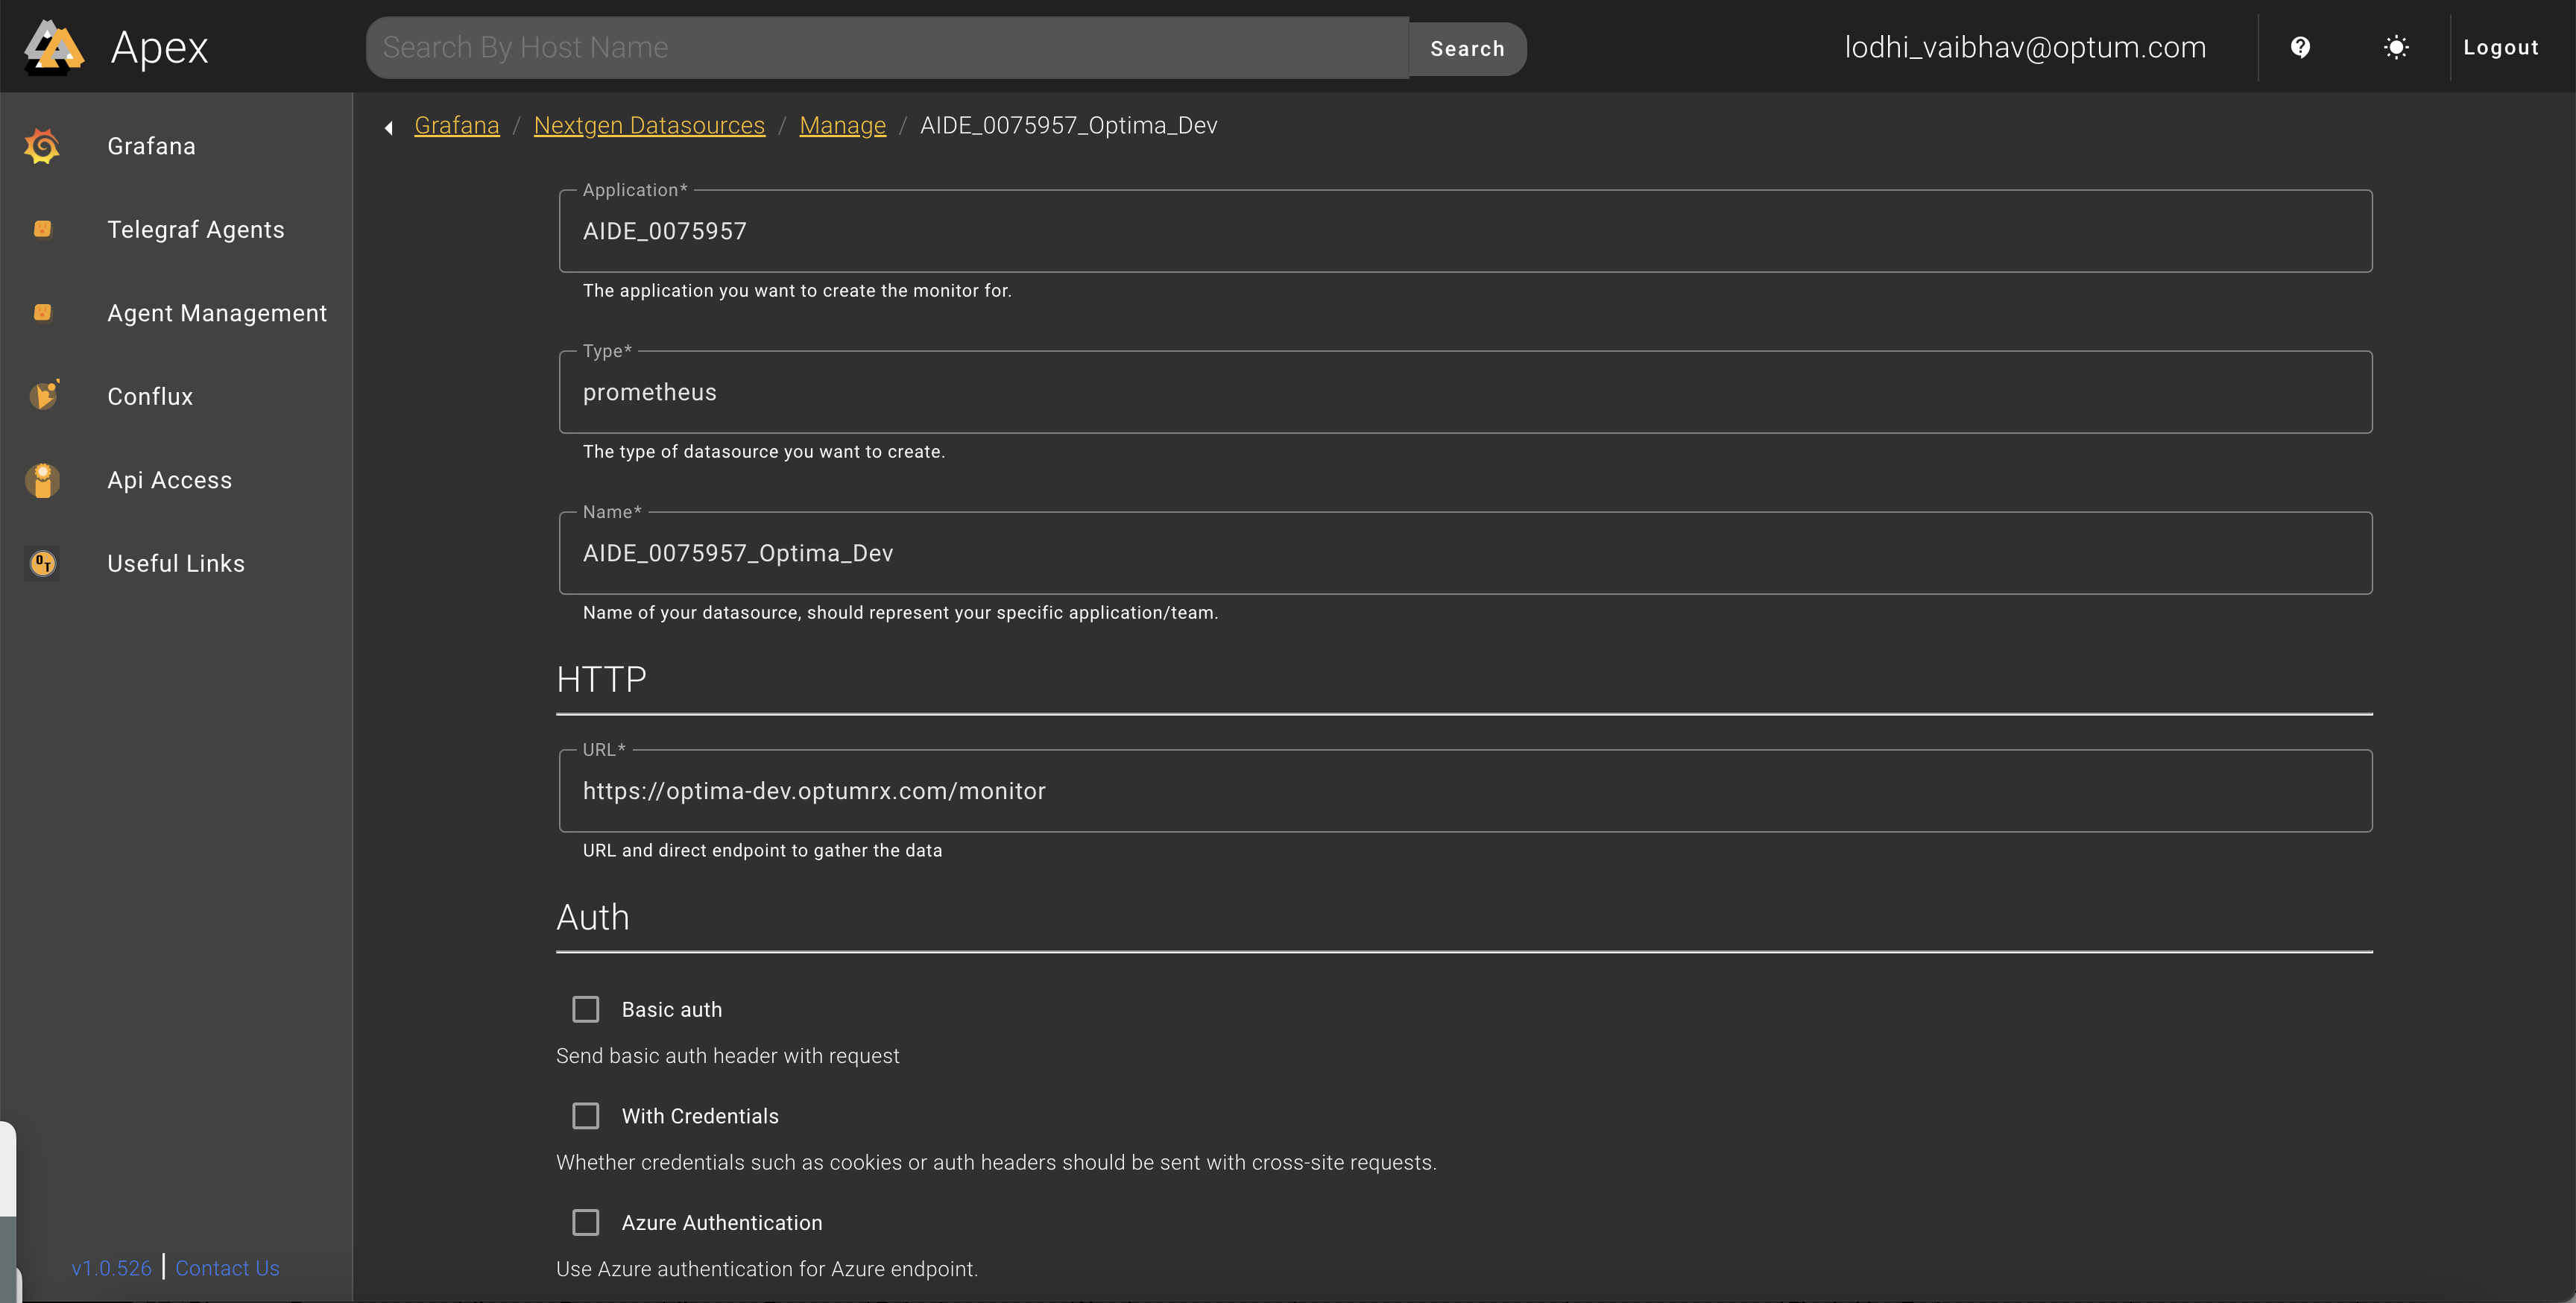Click the breadcrumb back arrow
Image resolution: width=2576 pixels, height=1303 pixels.
click(x=389, y=127)
